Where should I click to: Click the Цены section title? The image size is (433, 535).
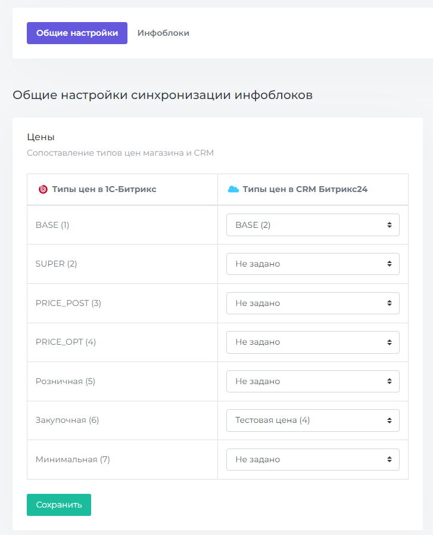(41, 137)
